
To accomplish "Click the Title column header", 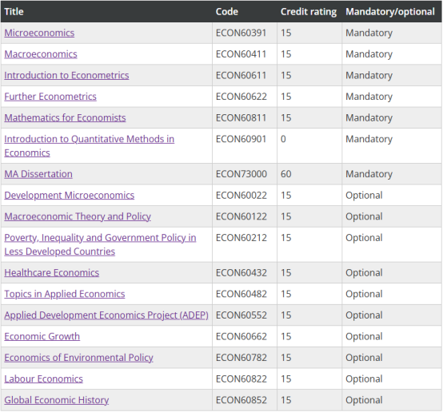I will pos(14,11).
